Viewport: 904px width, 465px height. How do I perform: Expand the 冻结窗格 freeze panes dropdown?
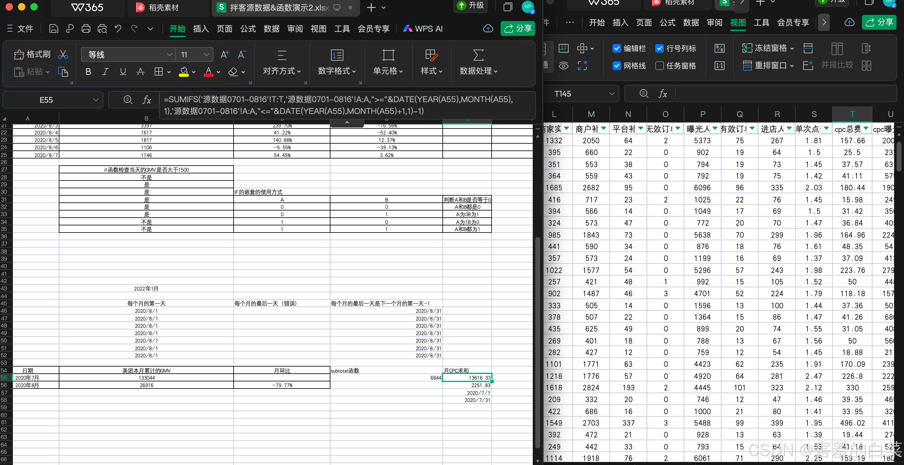pyautogui.click(x=792, y=49)
